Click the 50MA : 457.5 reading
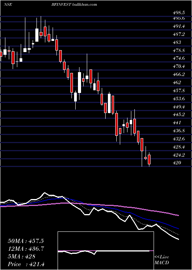 (x=26, y=241)
